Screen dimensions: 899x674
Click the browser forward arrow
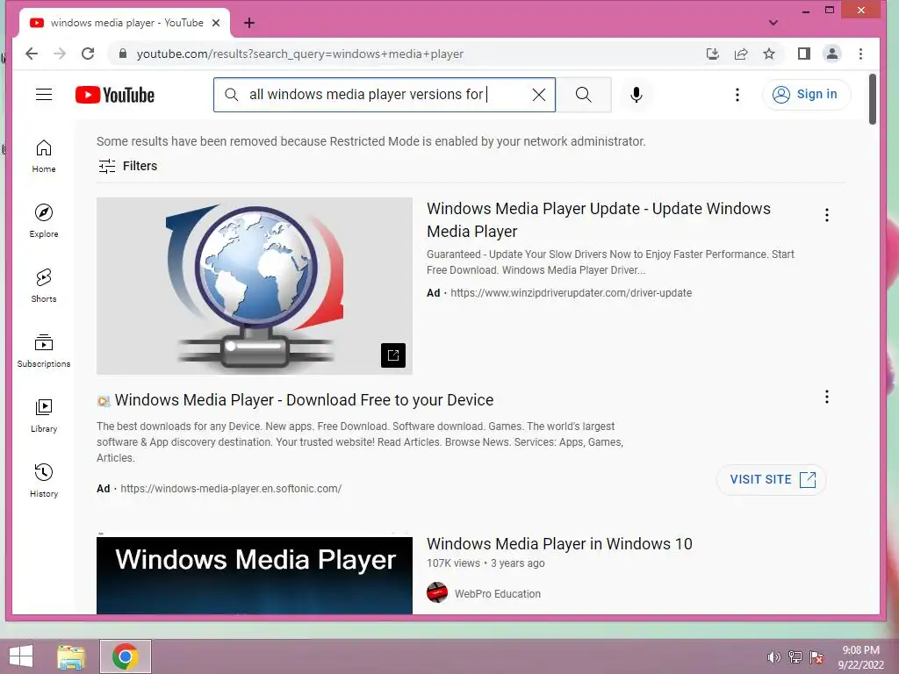(60, 54)
